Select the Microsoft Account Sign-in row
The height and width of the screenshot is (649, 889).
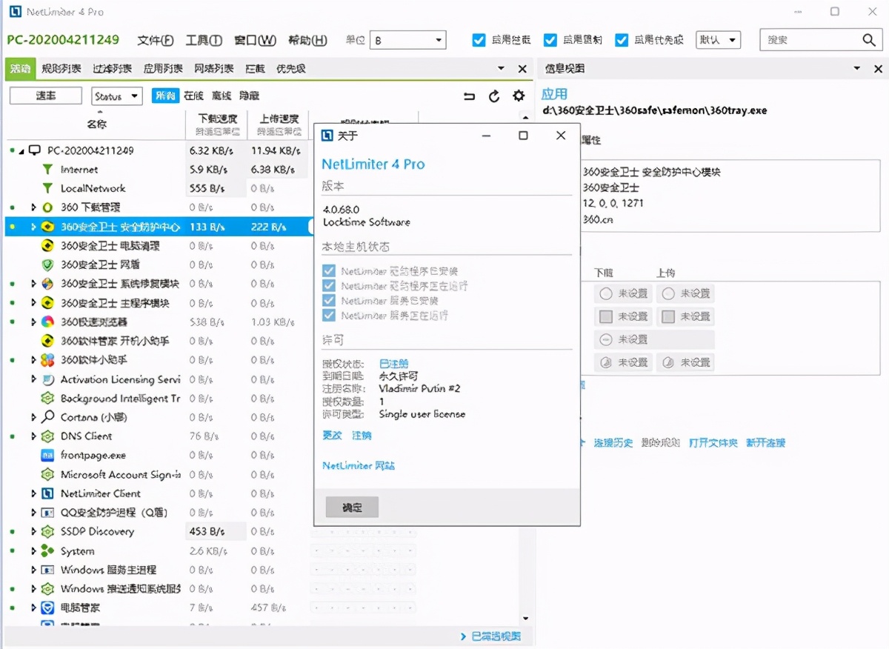point(156,475)
